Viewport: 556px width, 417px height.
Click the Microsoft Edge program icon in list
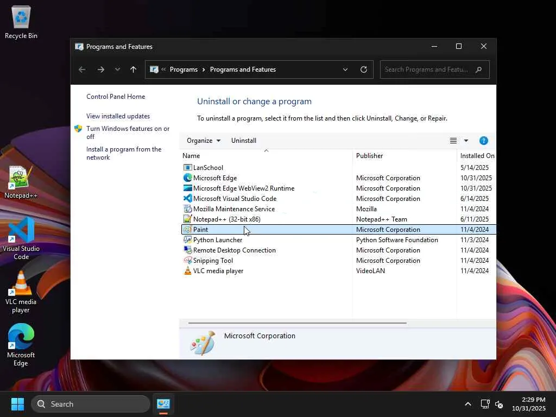tap(187, 178)
